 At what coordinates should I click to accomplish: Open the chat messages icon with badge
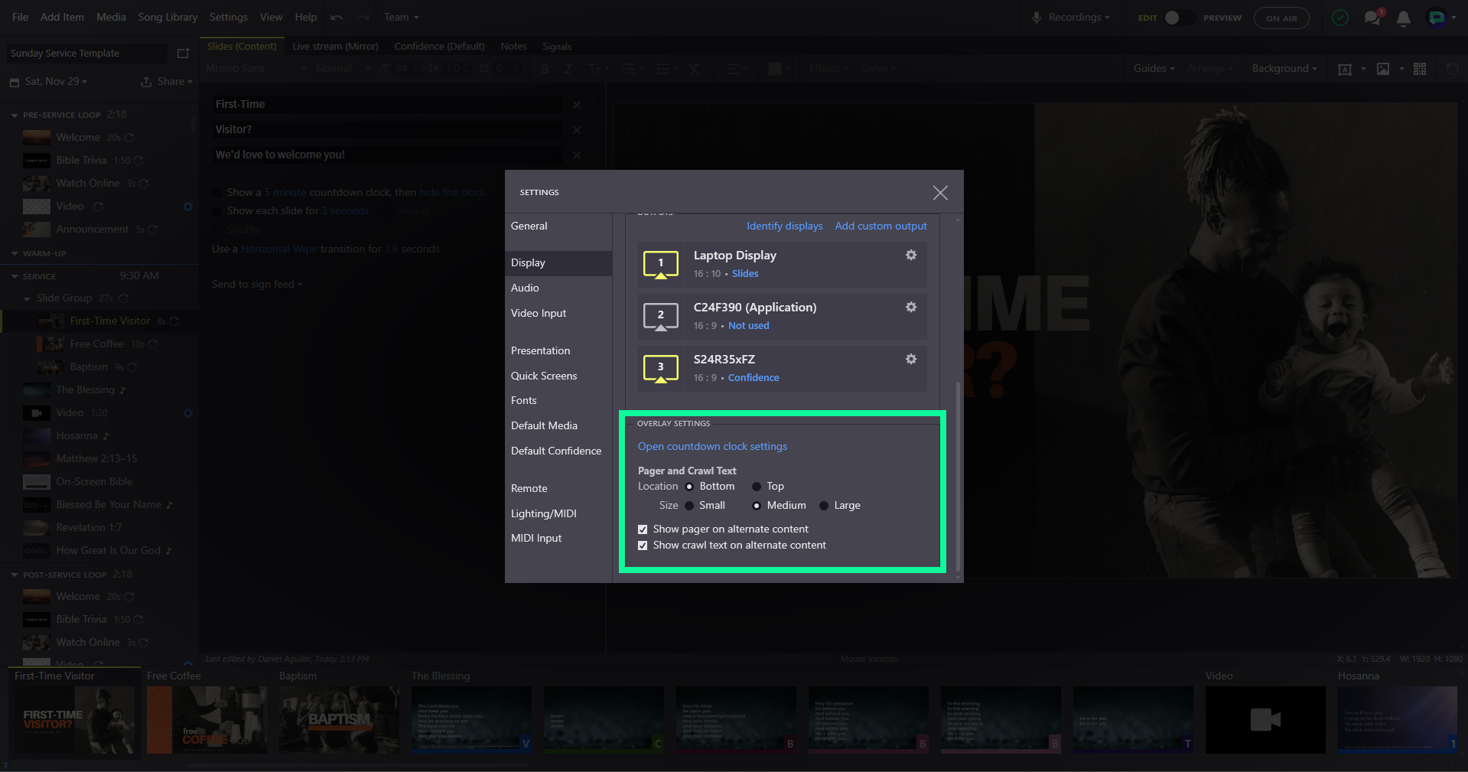pyautogui.click(x=1374, y=18)
